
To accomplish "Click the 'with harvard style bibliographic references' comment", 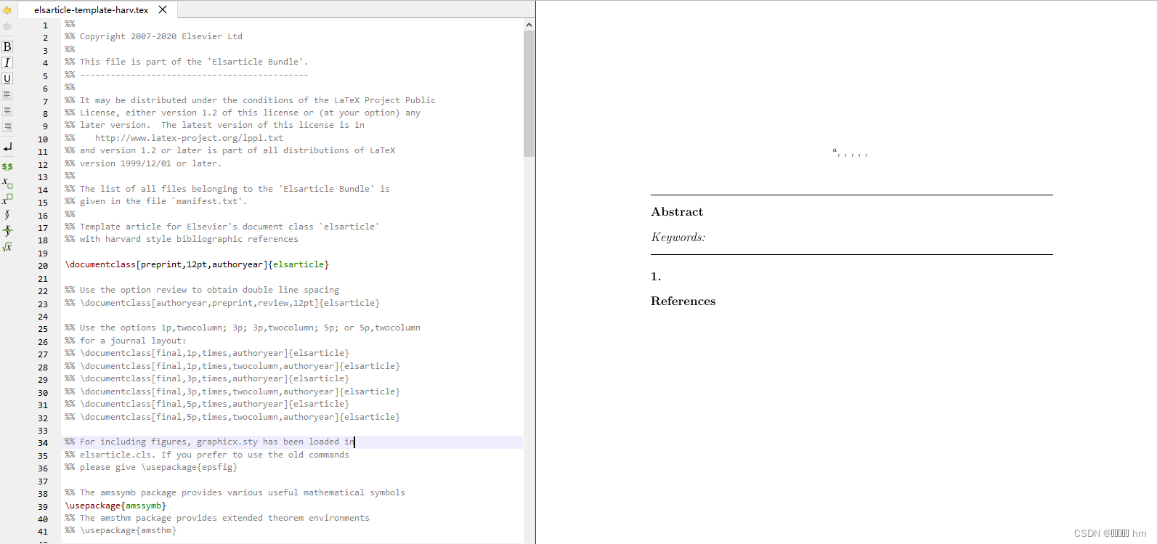I will [182, 239].
